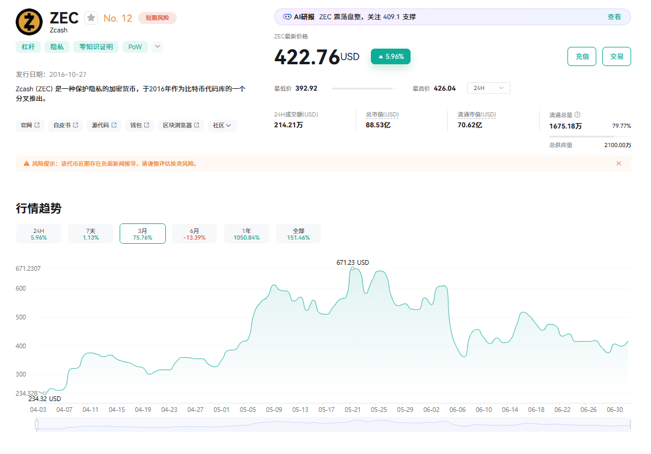
Task: Click the 2100.00万 total supply value
Action: tap(617, 145)
